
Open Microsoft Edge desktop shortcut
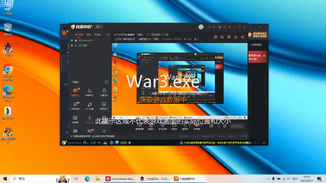click(x=8, y=93)
